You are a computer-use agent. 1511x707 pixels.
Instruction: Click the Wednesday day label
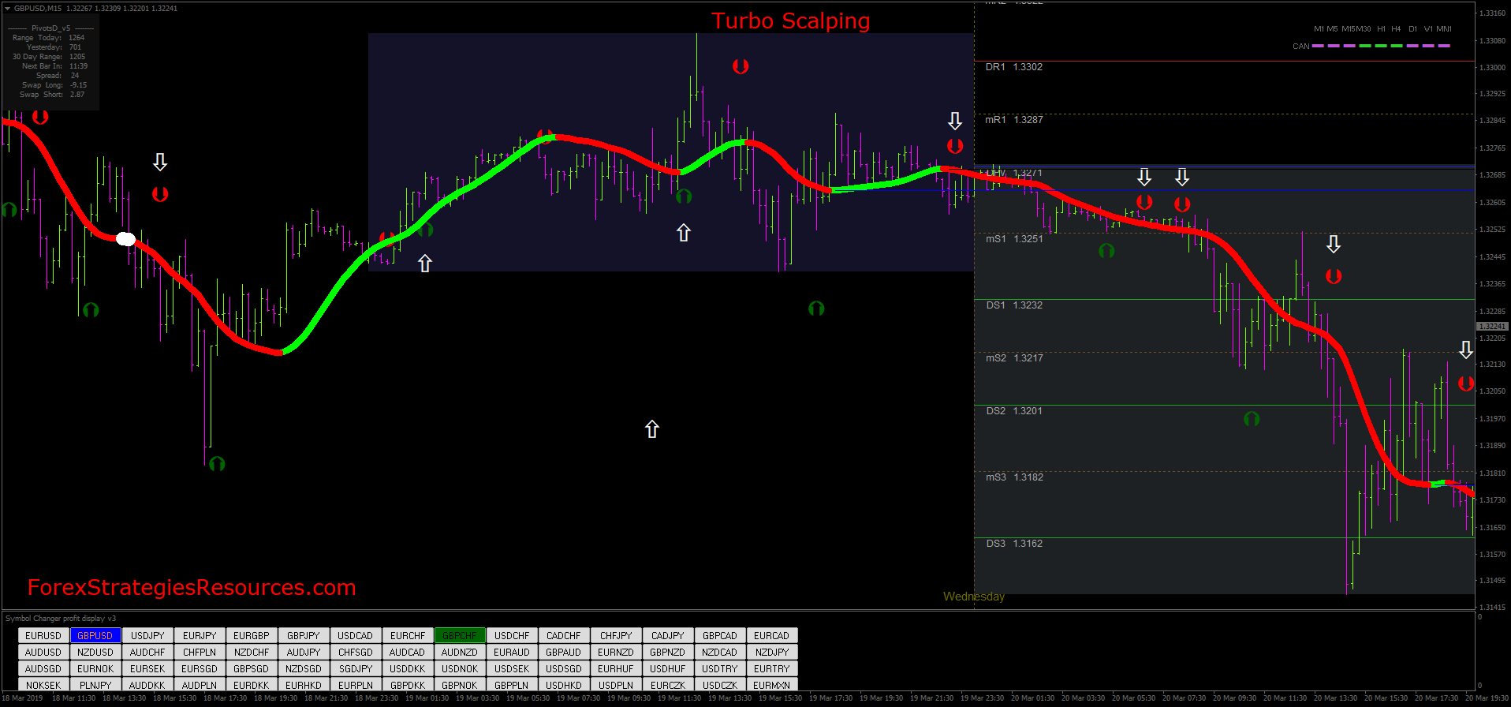point(974,597)
